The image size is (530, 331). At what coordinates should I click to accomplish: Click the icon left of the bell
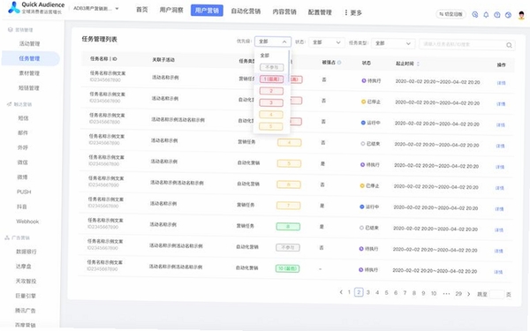pyautogui.click(x=475, y=14)
